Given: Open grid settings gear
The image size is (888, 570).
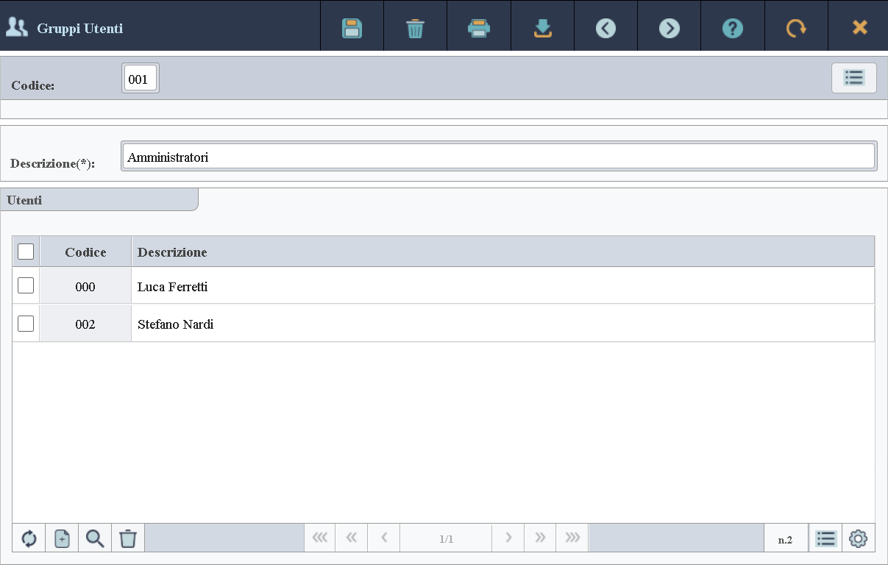Looking at the screenshot, I should click(858, 538).
